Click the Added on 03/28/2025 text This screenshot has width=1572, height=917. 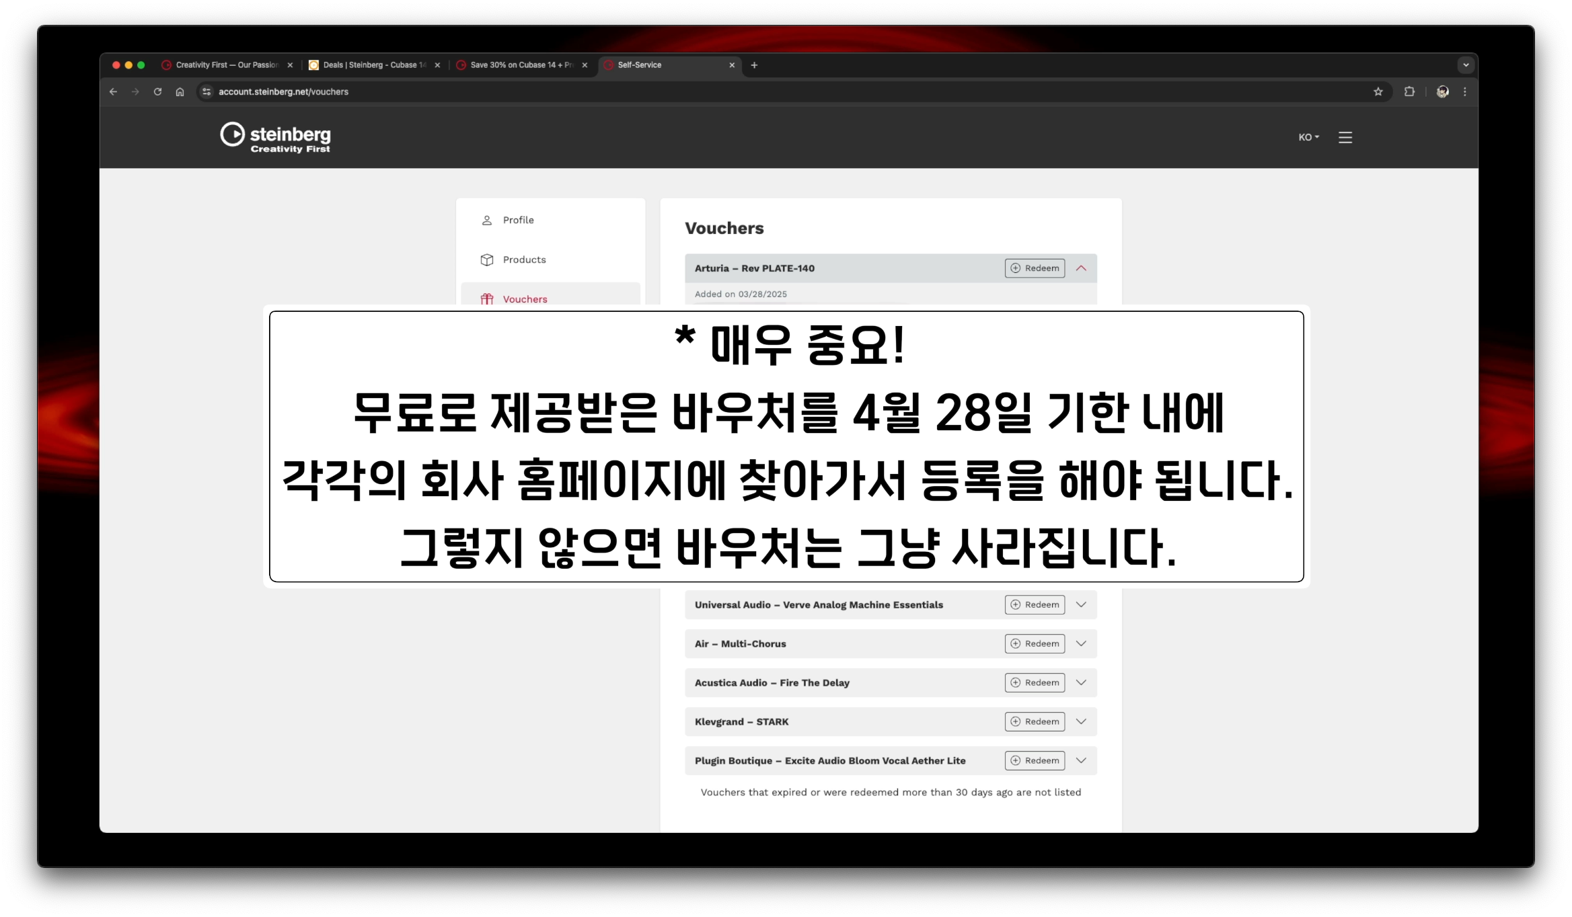point(741,294)
